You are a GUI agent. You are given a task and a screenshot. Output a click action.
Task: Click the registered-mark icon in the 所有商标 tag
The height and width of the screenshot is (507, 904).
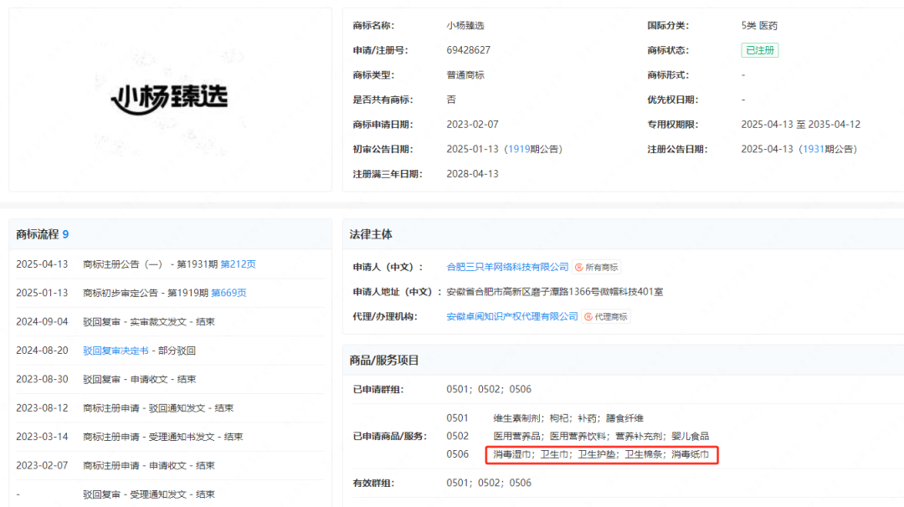tap(579, 268)
